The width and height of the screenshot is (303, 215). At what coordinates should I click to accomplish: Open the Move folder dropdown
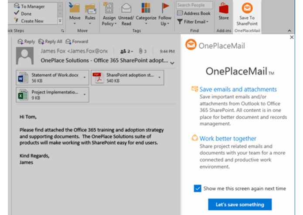[x=75, y=14]
